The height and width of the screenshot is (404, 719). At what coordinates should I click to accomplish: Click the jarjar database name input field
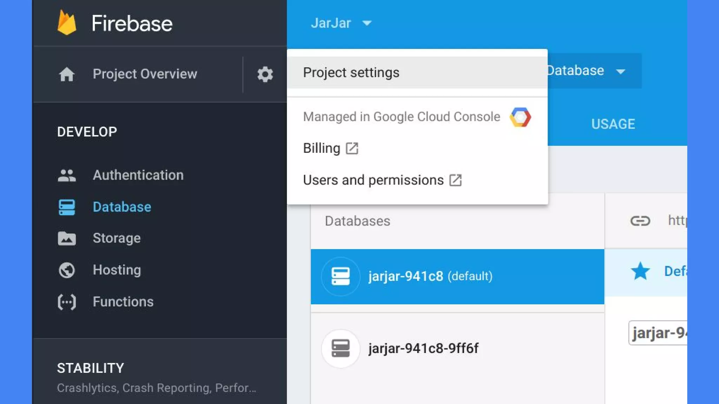click(x=658, y=333)
